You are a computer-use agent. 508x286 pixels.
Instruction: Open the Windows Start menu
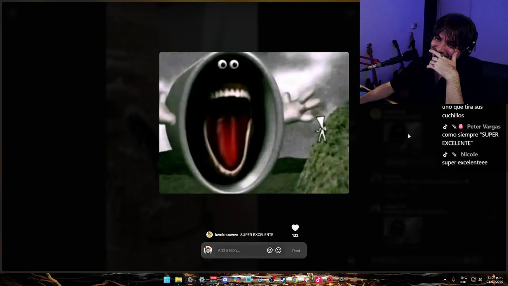(167, 280)
